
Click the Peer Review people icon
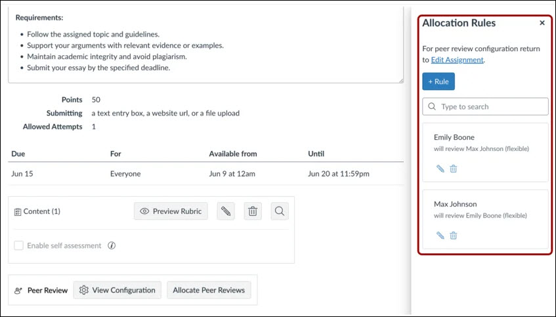pyautogui.click(x=18, y=291)
